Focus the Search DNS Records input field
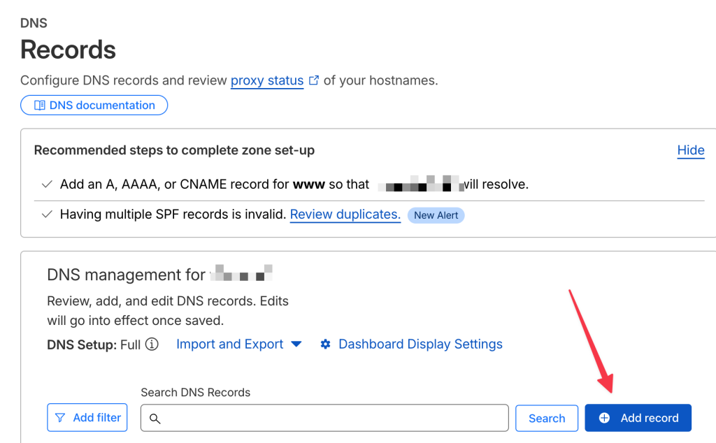Screen dimensions: 716x443 329,418
